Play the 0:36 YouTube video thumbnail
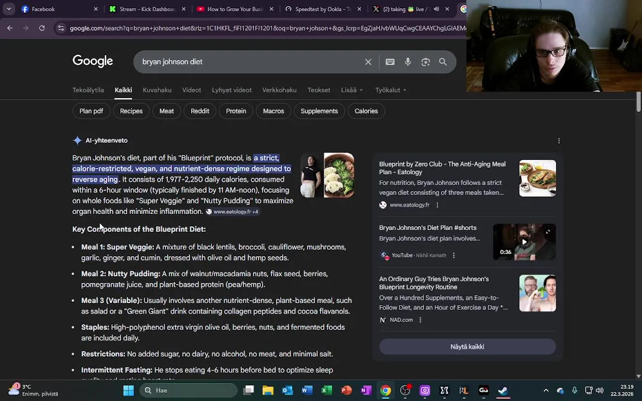The height and width of the screenshot is (401, 642). click(x=524, y=242)
